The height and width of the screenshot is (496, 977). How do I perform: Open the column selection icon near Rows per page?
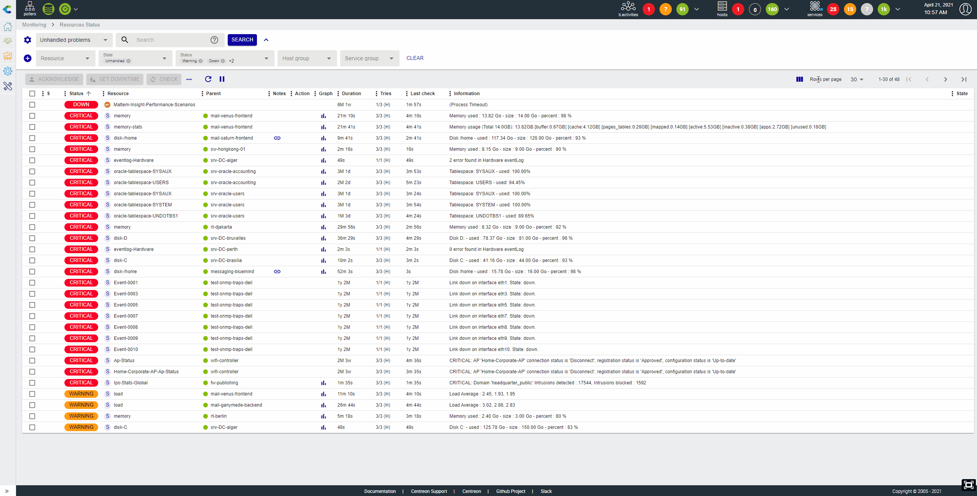tap(799, 79)
